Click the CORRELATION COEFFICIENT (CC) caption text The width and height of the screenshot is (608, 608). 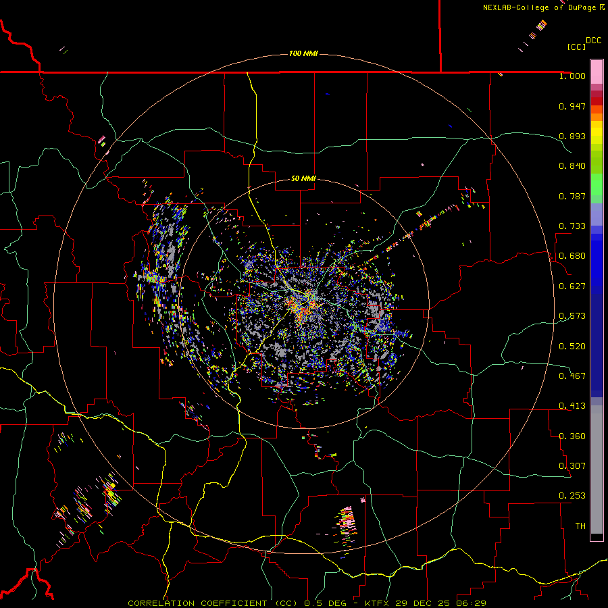[213, 603]
